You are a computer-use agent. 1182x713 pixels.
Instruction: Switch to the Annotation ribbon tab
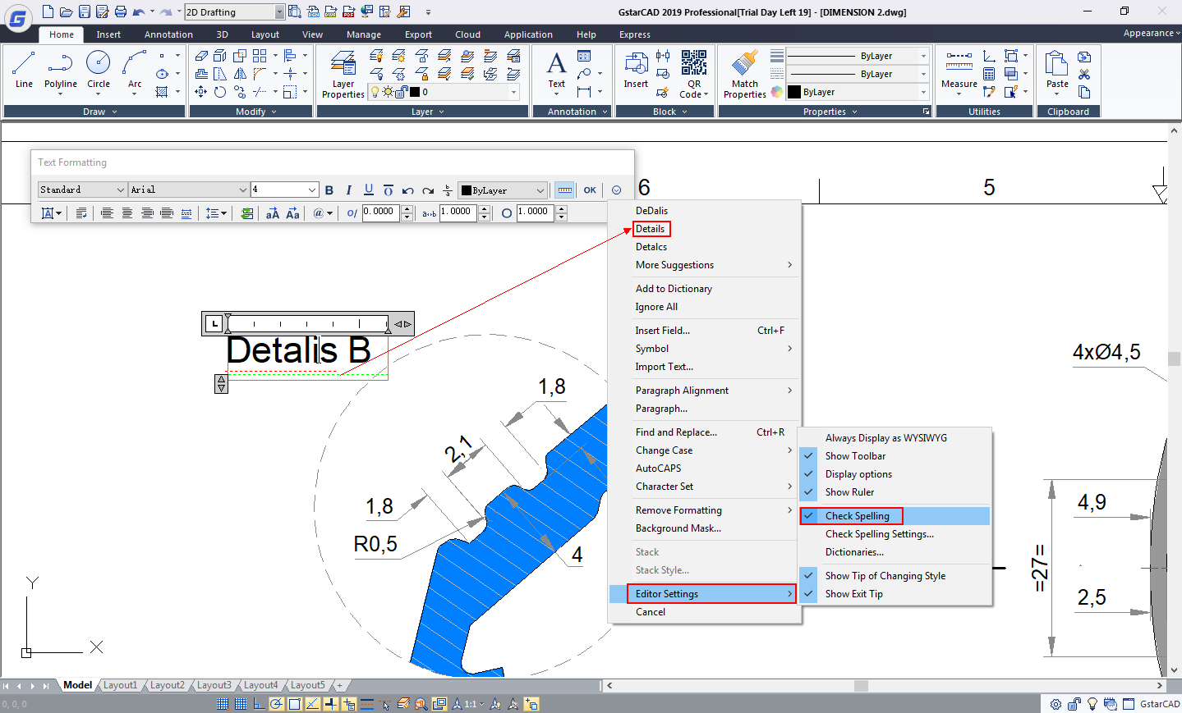point(168,34)
